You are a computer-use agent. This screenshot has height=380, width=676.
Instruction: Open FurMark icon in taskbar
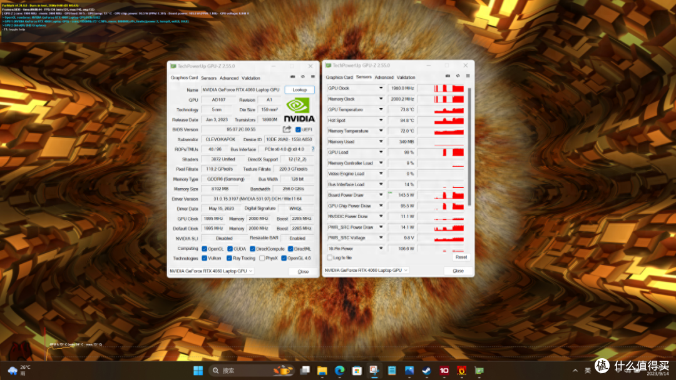pyautogui.click(x=462, y=371)
